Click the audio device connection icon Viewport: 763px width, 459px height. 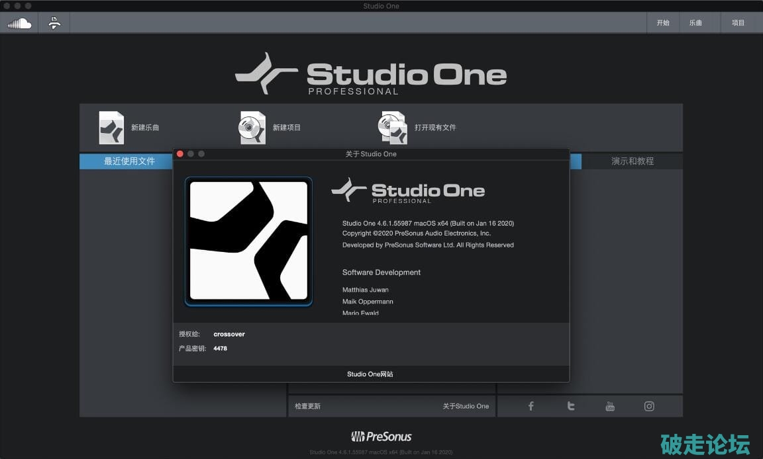54,23
